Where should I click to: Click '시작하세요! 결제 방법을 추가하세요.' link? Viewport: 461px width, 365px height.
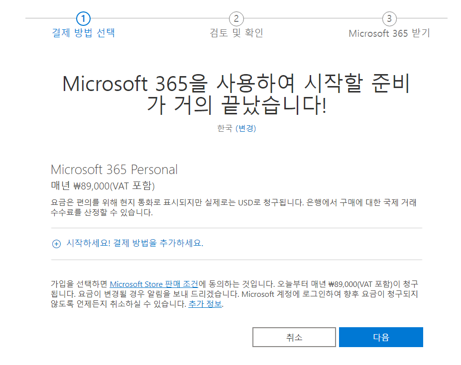[134, 243]
